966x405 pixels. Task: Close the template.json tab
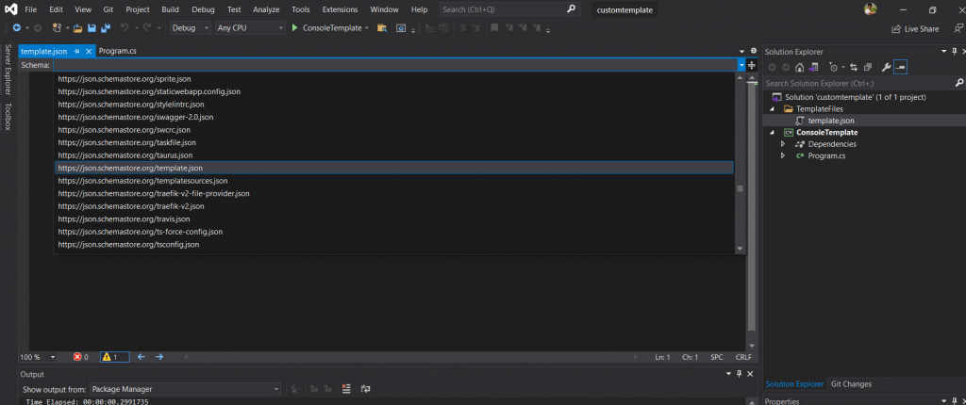[x=89, y=52]
